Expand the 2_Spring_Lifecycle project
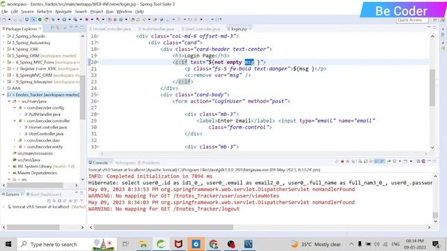The image size is (447, 251). pos(3,36)
